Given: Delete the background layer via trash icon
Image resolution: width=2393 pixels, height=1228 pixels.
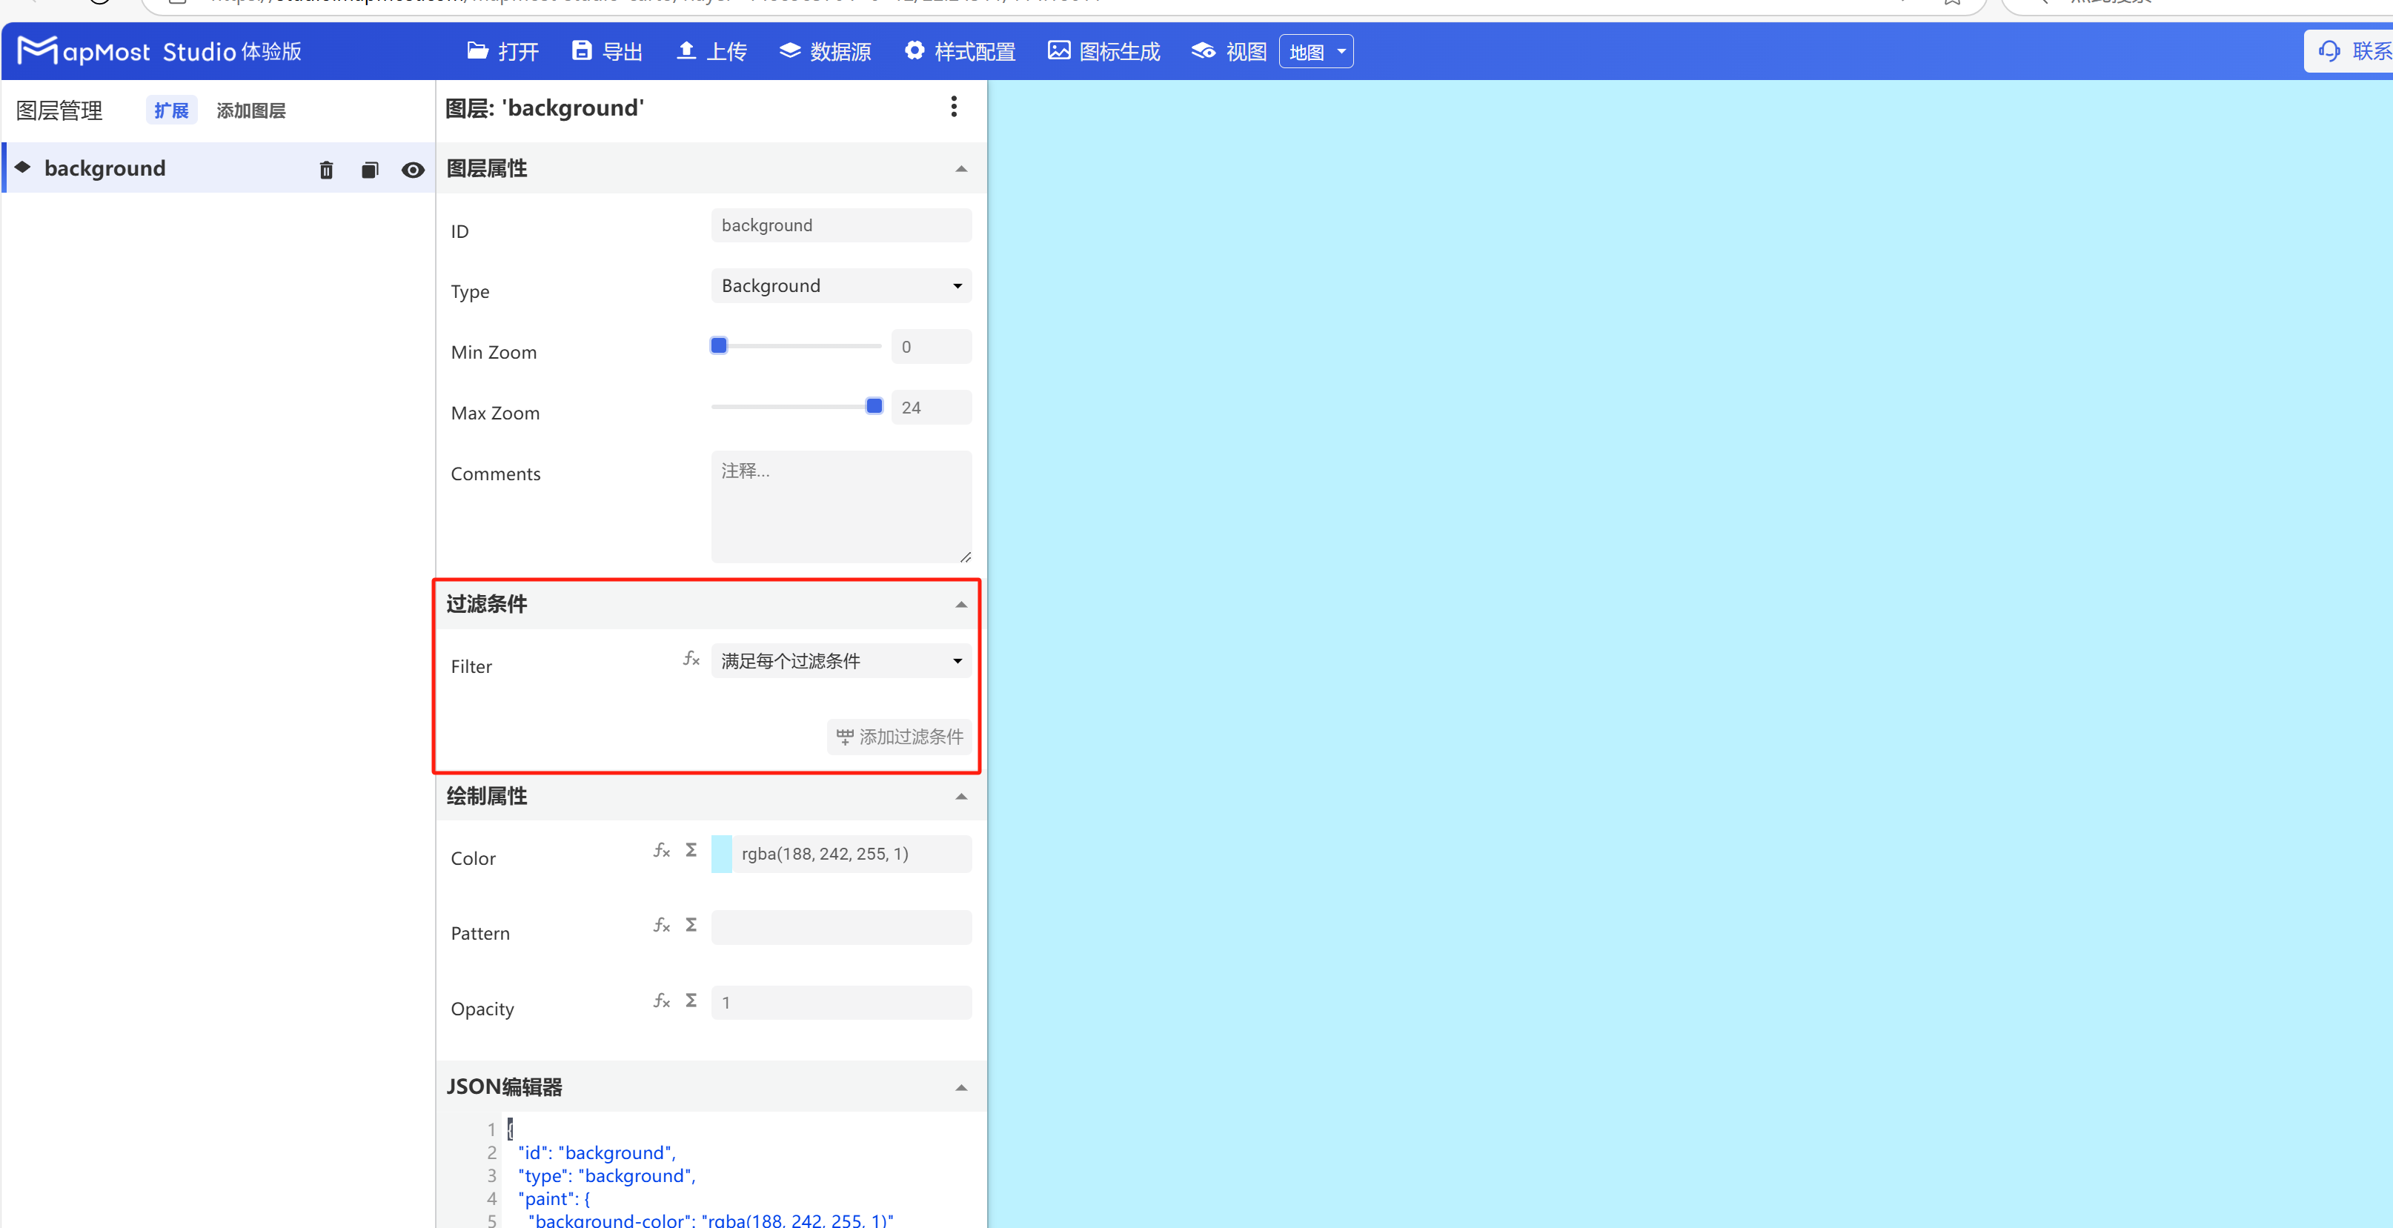Looking at the screenshot, I should tap(326, 169).
